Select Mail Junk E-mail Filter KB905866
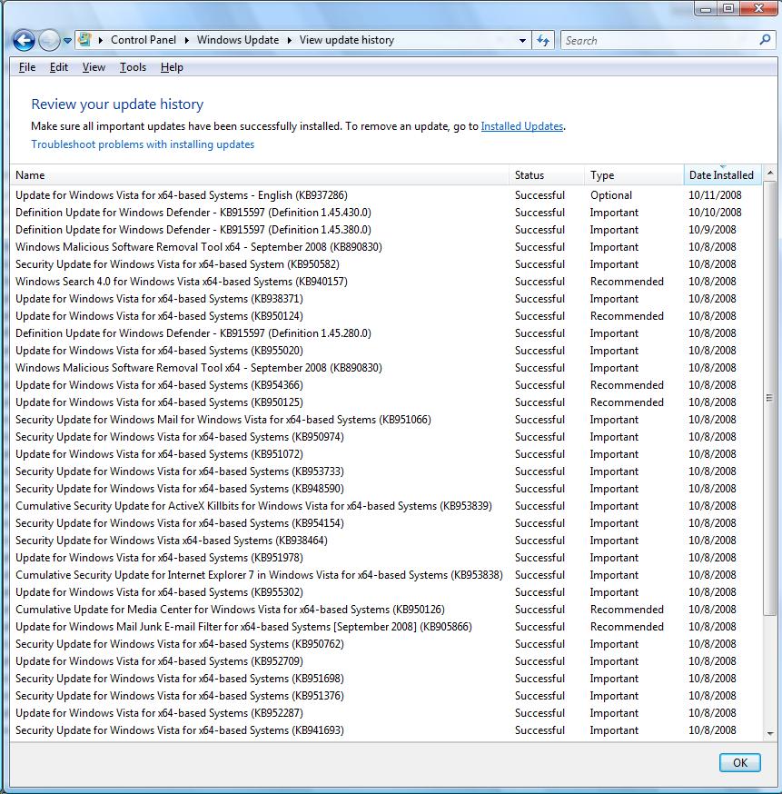This screenshot has width=782, height=794. click(386, 627)
